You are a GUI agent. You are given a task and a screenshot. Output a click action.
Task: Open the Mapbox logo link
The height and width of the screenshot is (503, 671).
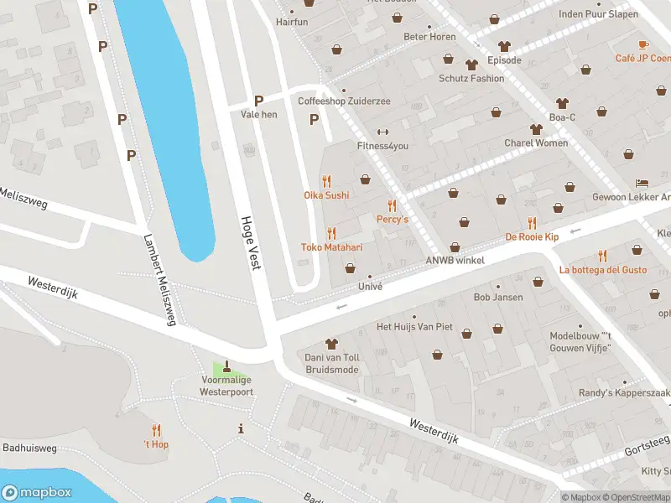click(x=36, y=492)
